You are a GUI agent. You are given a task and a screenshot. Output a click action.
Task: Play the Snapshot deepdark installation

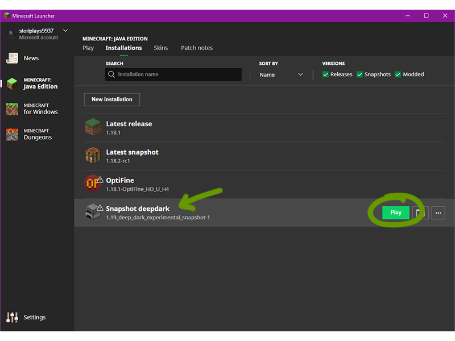396,213
